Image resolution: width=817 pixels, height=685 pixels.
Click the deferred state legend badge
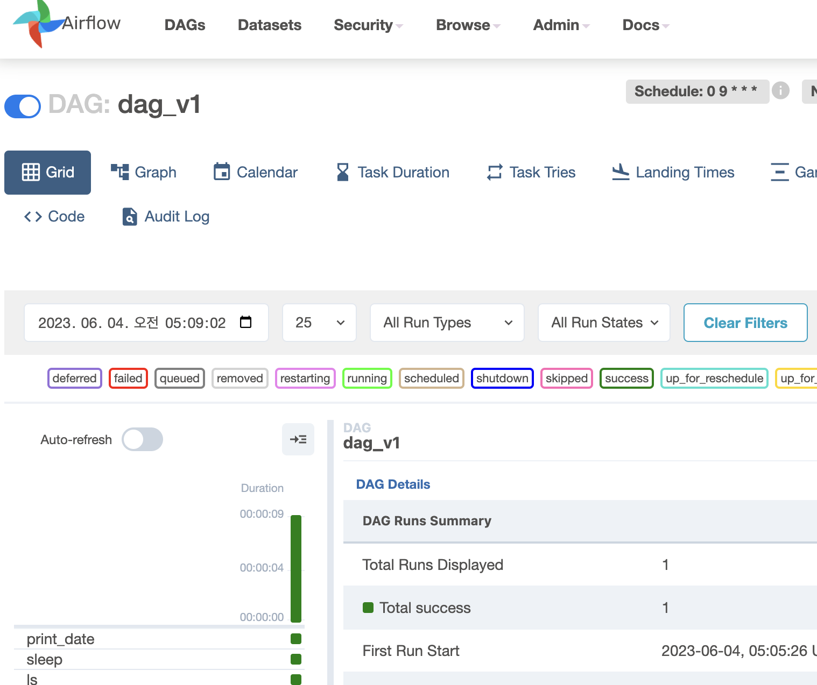(x=75, y=378)
